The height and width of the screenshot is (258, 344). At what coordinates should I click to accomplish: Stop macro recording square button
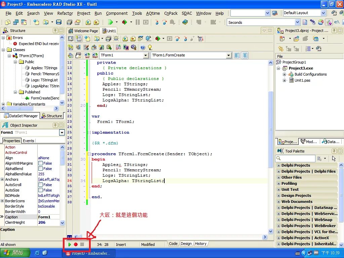(82, 245)
